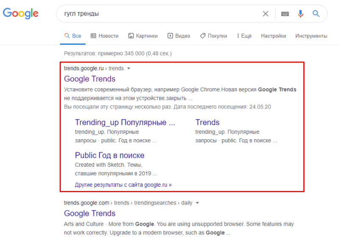Select the "Все" tab
This screenshot has width=339, height=240.
click(x=73, y=36)
